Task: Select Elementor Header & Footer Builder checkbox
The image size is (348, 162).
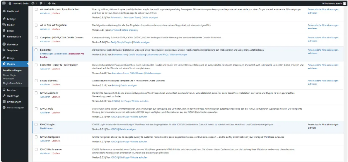Action: click(36, 65)
